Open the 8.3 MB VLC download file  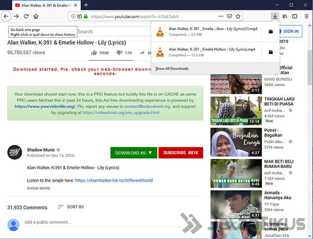coord(207,31)
